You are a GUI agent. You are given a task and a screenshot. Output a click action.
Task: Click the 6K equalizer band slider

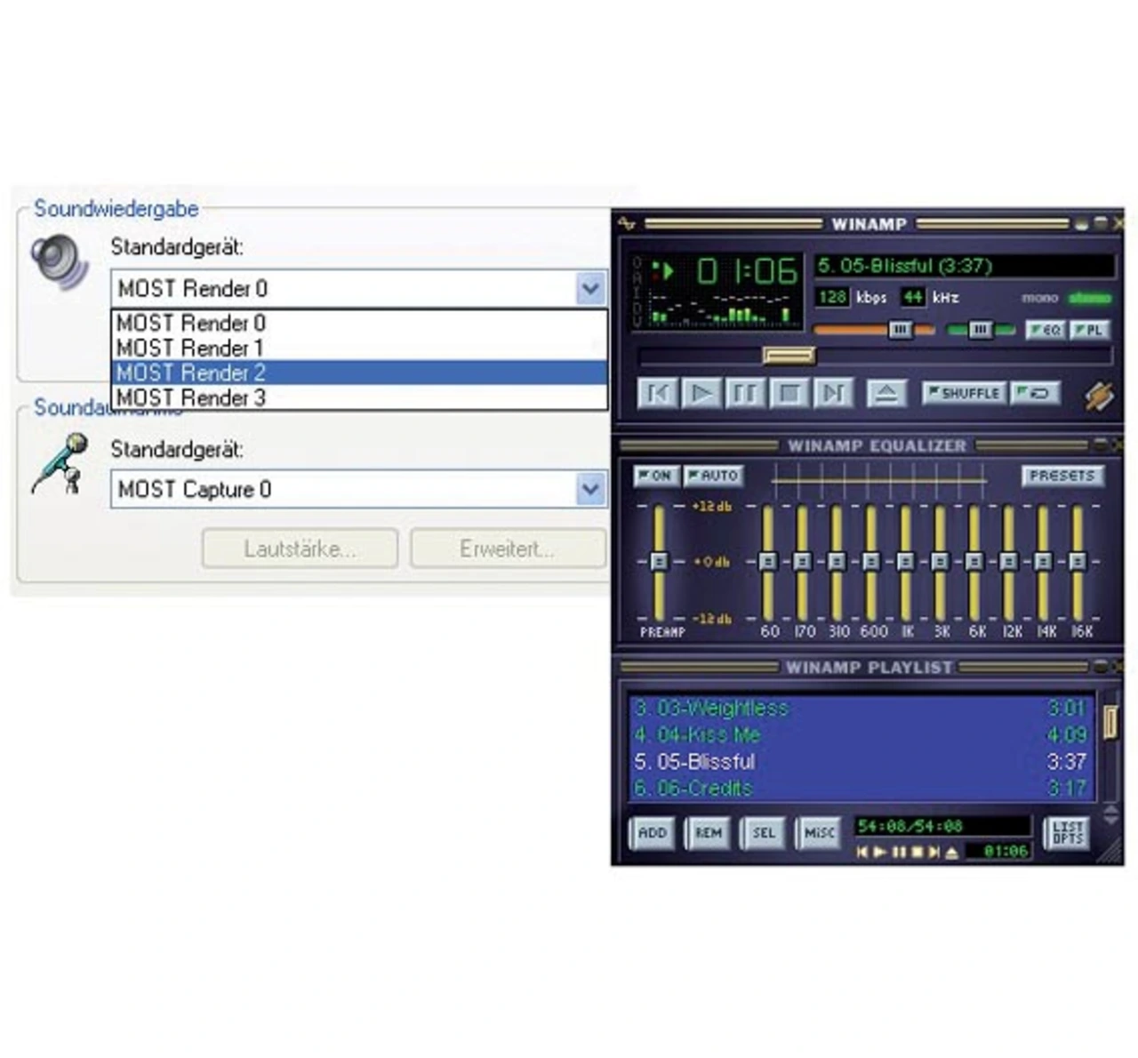[x=974, y=562]
